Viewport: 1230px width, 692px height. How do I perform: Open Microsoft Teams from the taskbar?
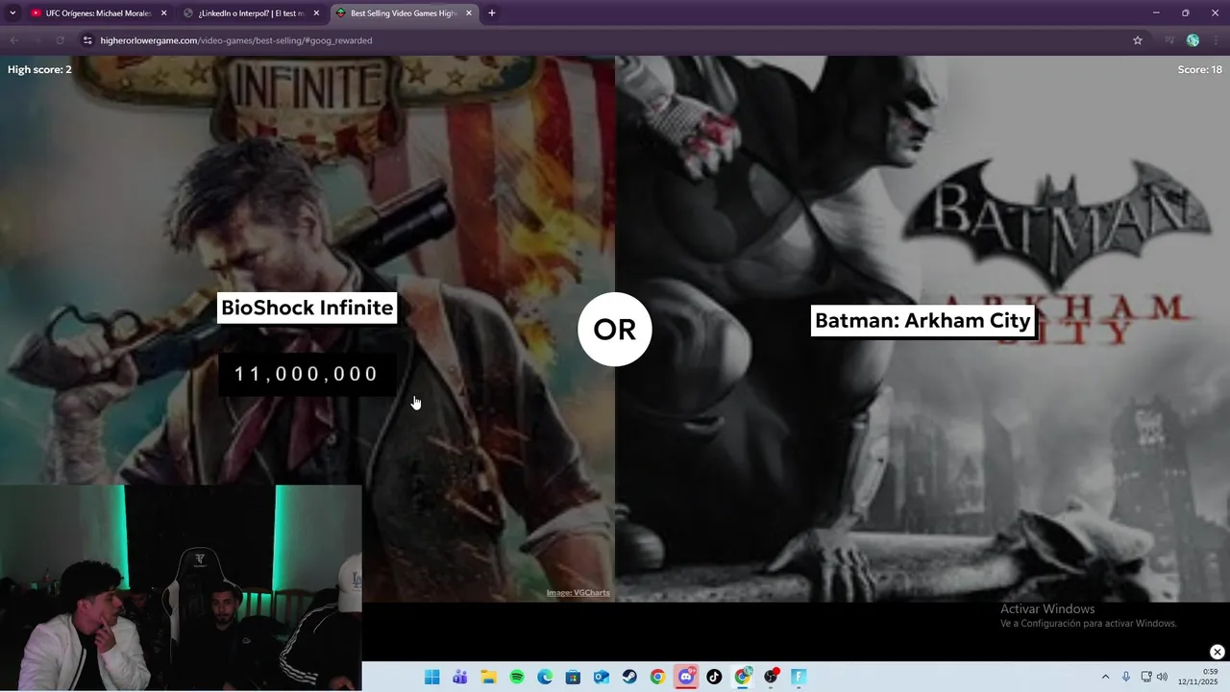coord(460,677)
